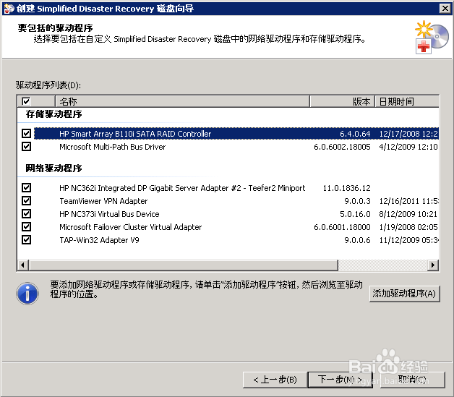Uncheck Microsoft Failover Cluster Virtual Adapter checkbox
The width and height of the screenshot is (454, 397).
[x=26, y=227]
